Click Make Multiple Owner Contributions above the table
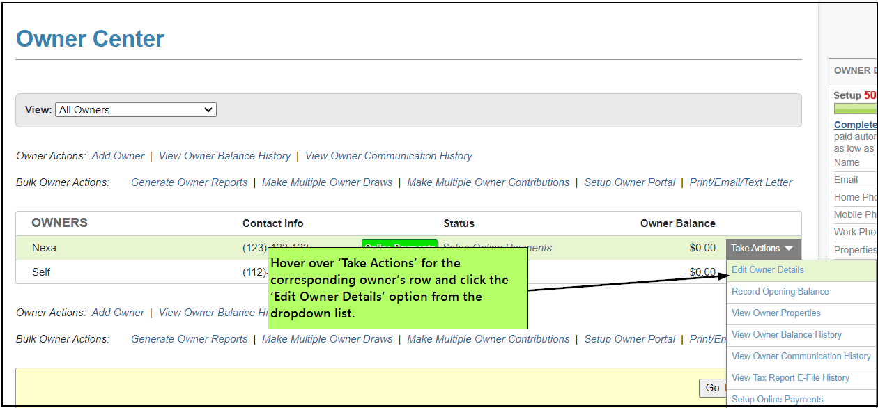This screenshot has width=878, height=408. point(488,182)
